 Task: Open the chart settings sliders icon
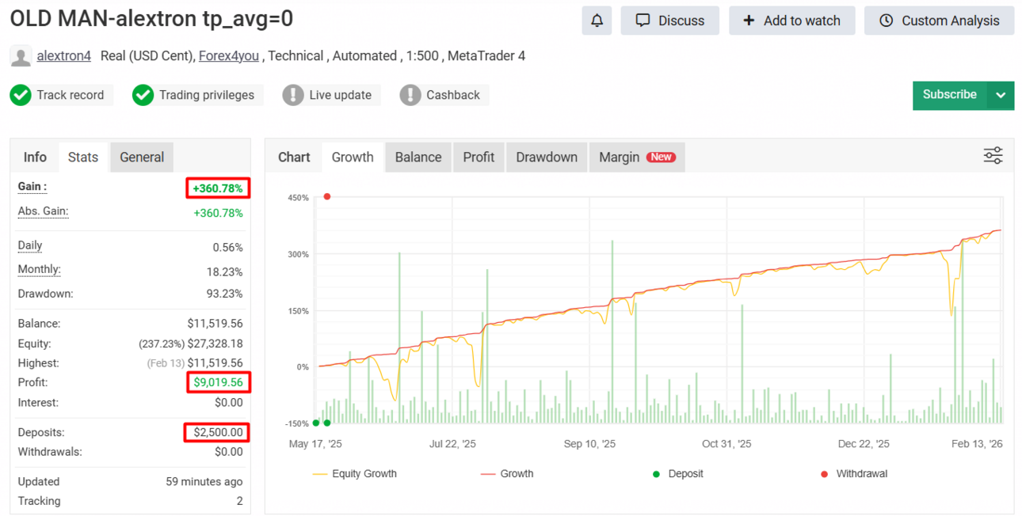coord(993,156)
